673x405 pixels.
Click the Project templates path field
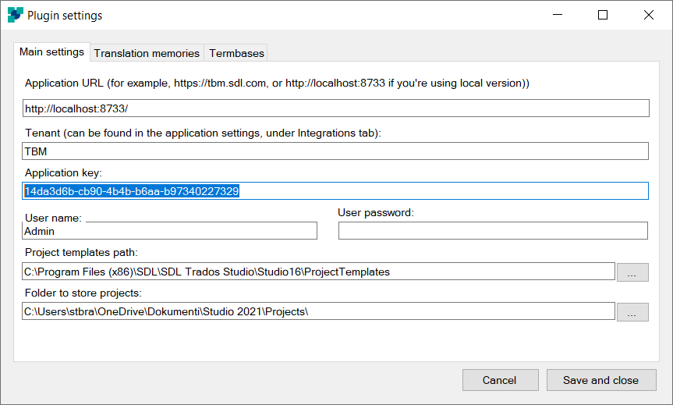(x=318, y=272)
